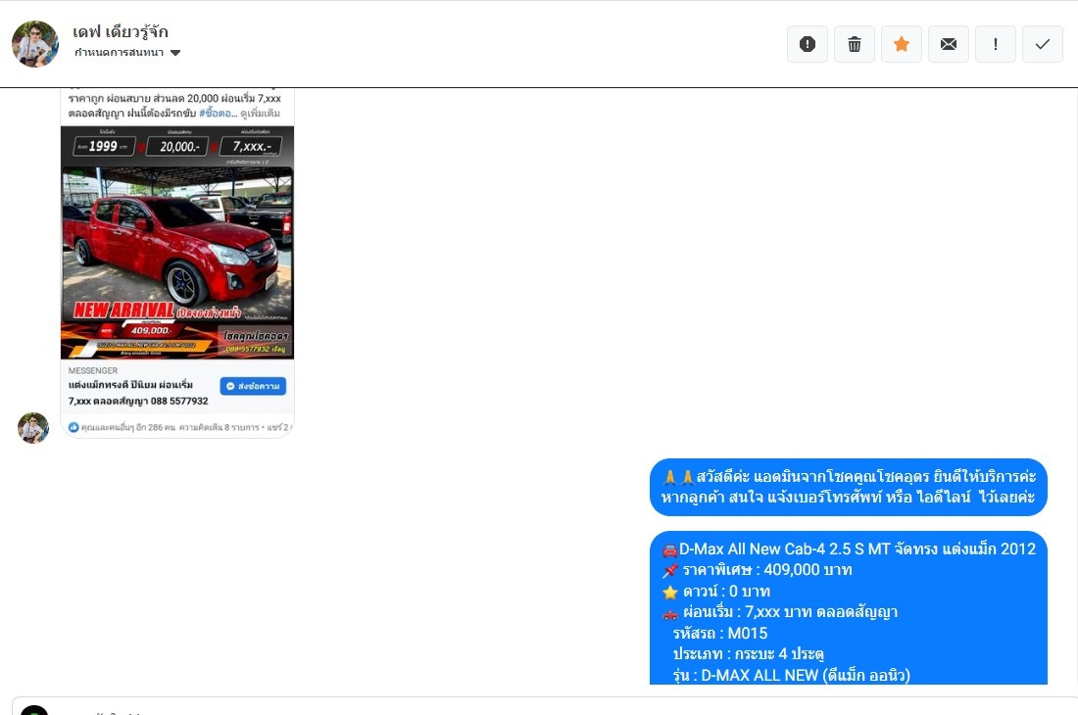This screenshot has width=1078, height=715.
Task: Expand post text with ดูเพิ่มเติม
Action: coord(260,114)
